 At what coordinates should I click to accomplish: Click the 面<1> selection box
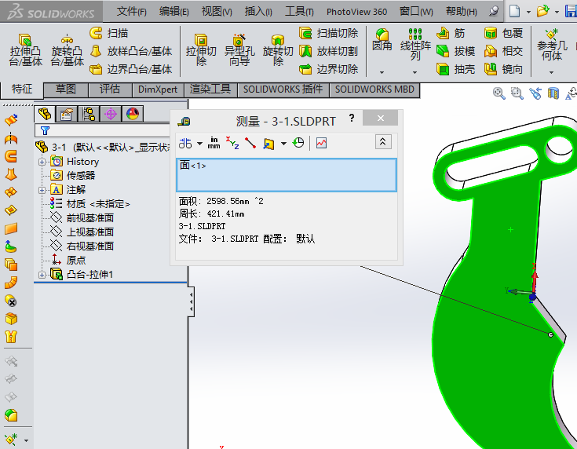pyautogui.click(x=286, y=174)
